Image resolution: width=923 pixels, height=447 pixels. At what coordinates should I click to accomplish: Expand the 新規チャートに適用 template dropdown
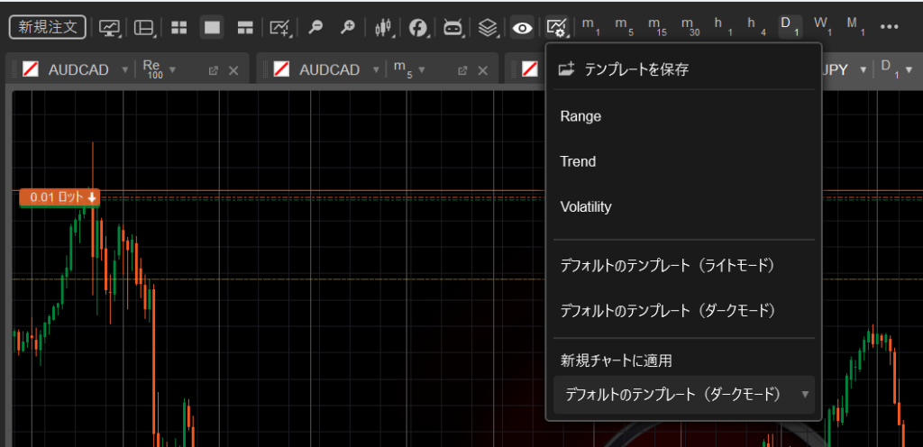tap(684, 395)
